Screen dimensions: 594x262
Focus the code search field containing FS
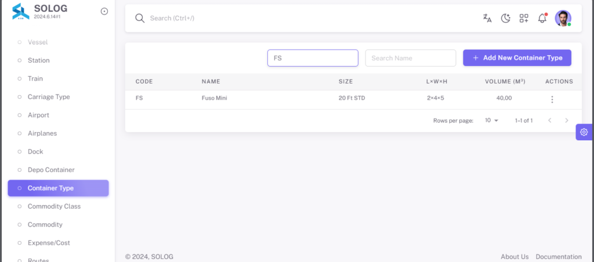[313, 58]
